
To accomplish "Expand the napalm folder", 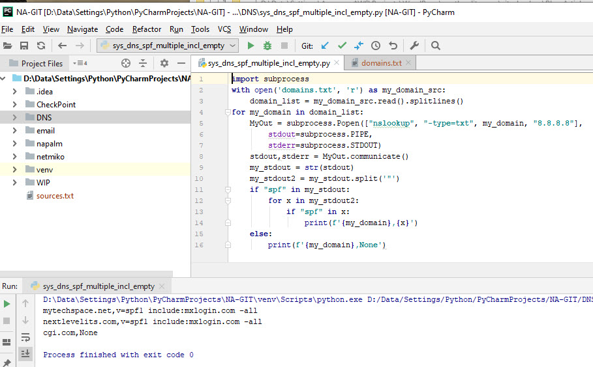I will coord(15,144).
